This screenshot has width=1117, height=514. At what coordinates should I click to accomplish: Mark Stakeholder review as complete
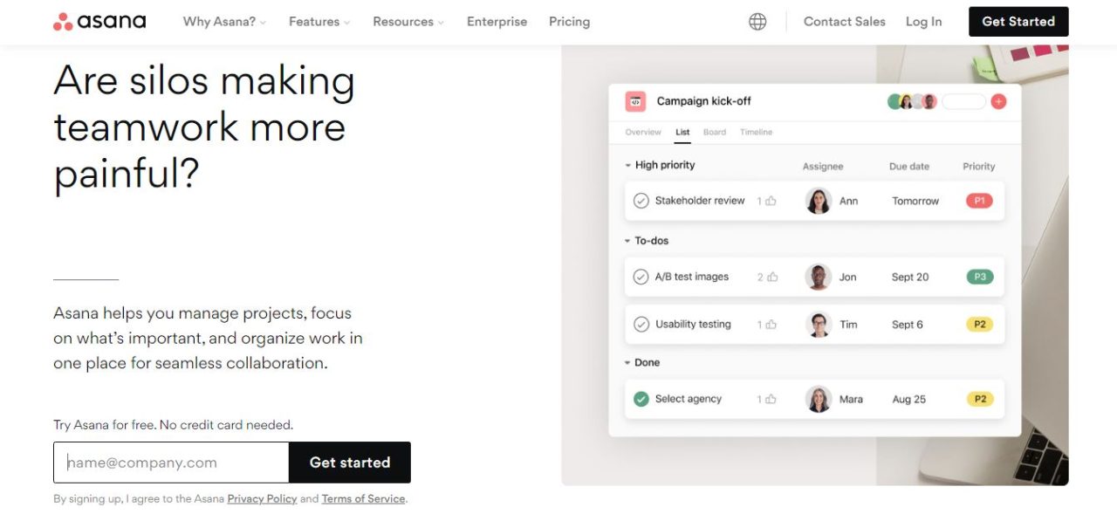(x=641, y=200)
